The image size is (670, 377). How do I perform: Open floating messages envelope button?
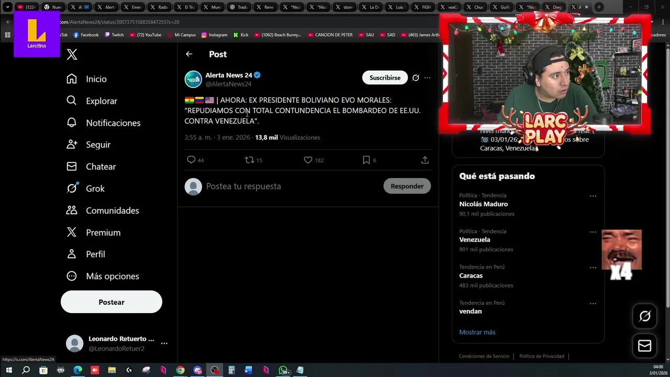point(645,346)
